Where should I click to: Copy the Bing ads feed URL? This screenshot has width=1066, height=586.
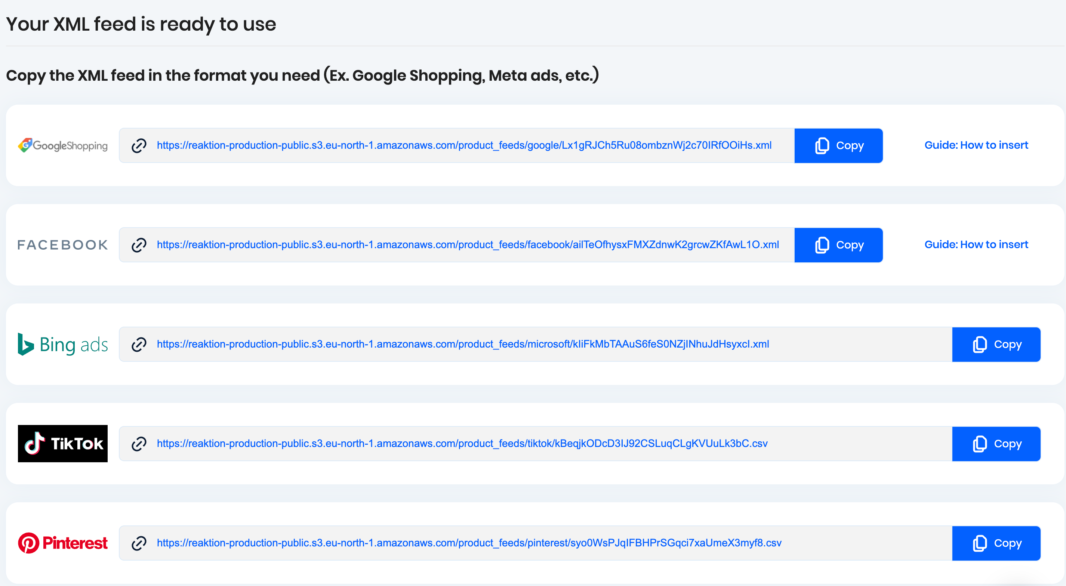tap(996, 344)
